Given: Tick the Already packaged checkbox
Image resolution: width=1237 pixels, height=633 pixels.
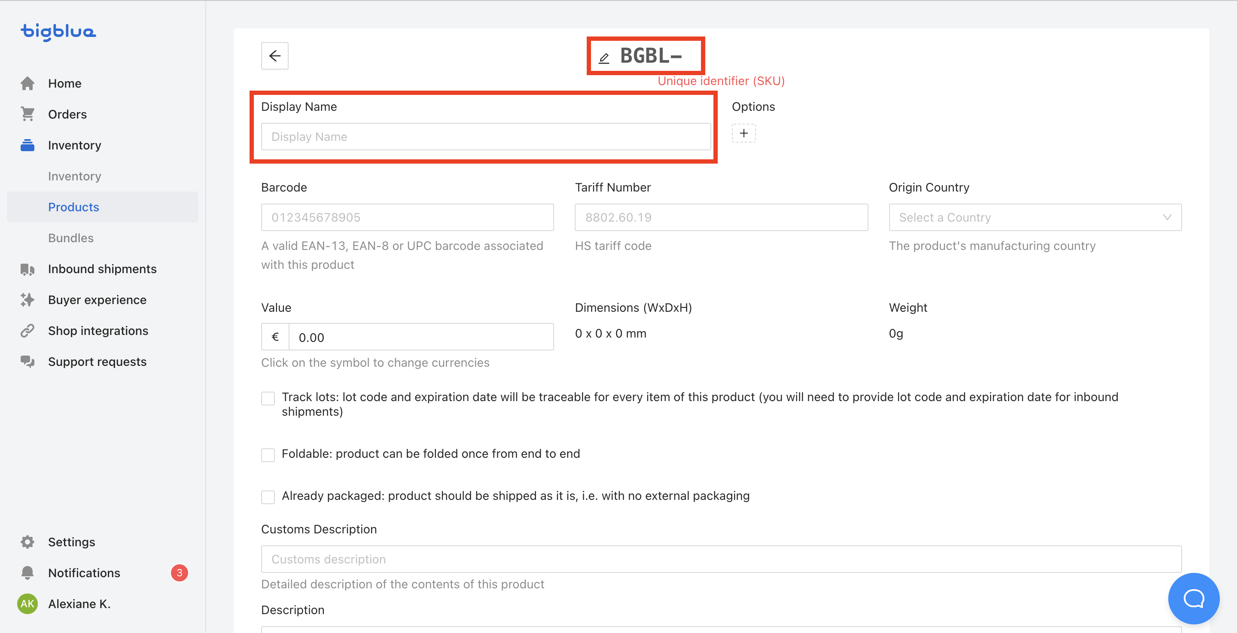Looking at the screenshot, I should click(268, 496).
